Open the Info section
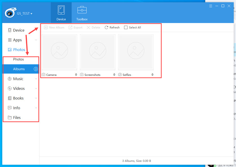 10,108
